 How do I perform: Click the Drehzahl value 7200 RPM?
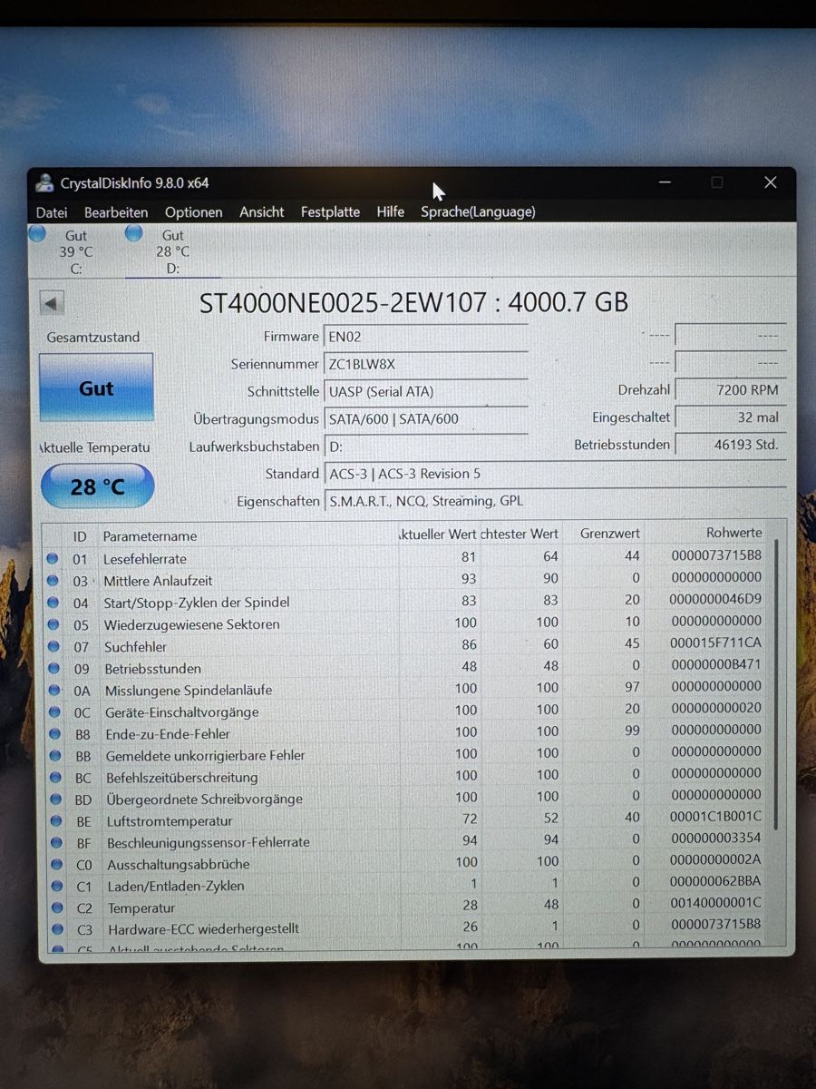pyautogui.click(x=731, y=390)
